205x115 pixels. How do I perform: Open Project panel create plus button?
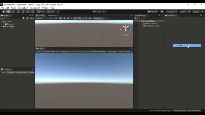pyautogui.click(x=3, y=19)
